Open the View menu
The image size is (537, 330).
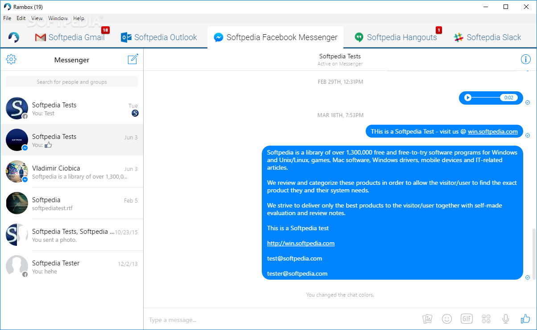tap(37, 18)
